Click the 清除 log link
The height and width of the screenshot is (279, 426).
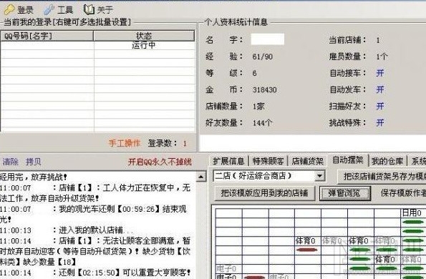(x=10, y=162)
